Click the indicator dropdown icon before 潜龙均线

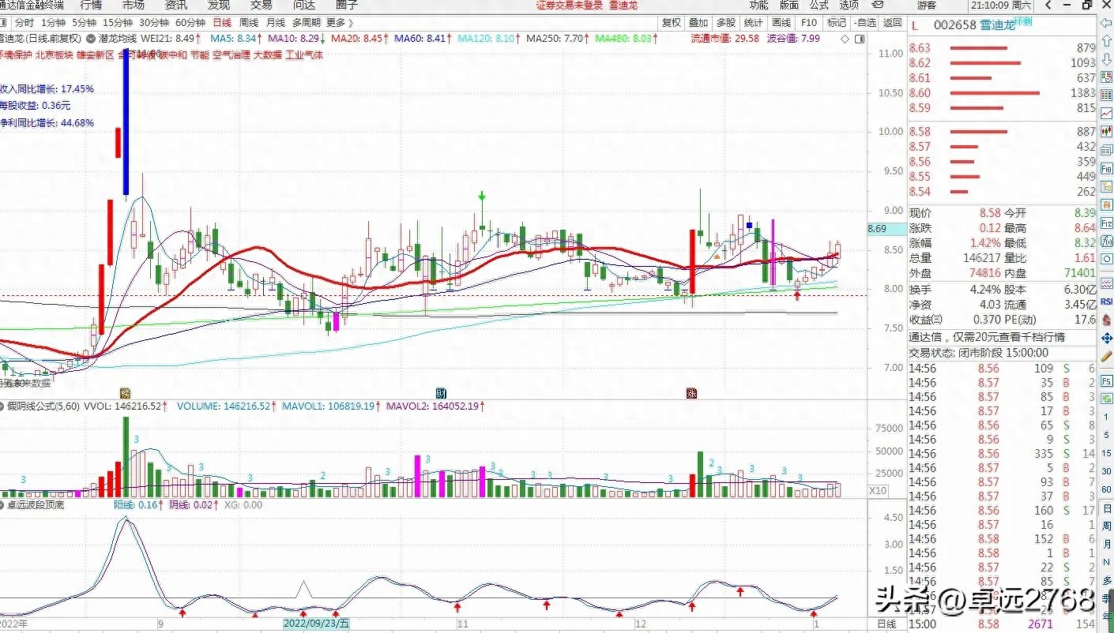pyautogui.click(x=92, y=38)
